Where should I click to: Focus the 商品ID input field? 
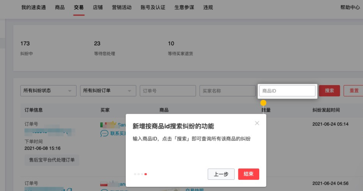[287, 91]
